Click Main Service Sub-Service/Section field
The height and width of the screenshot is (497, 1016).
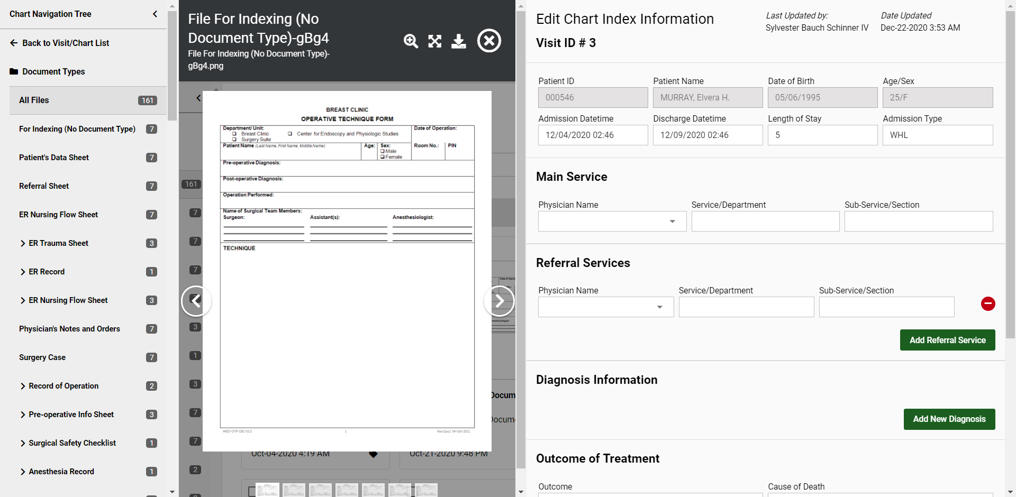click(919, 222)
